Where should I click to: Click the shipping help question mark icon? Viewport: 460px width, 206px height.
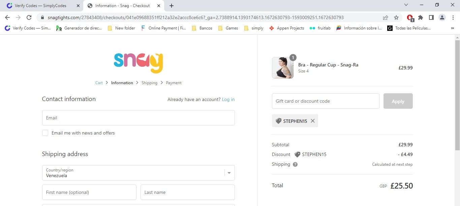click(295, 164)
